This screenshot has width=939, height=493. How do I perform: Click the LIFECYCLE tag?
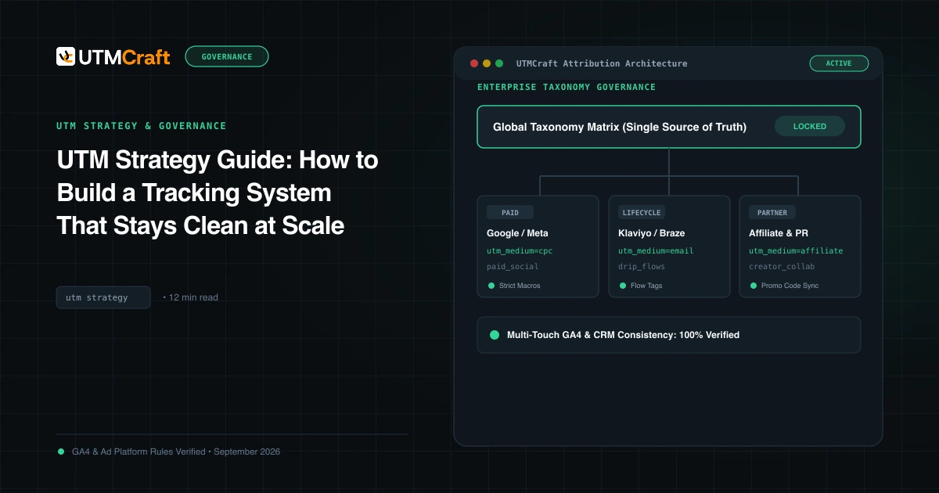pos(641,212)
